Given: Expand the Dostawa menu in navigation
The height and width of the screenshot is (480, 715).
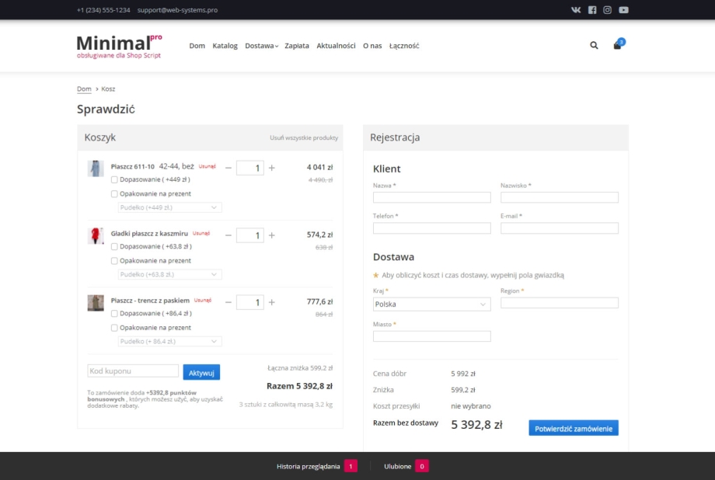Looking at the screenshot, I should [261, 46].
